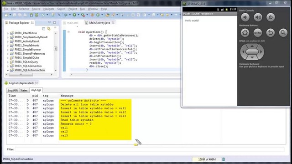
Task: Open the Android Virtual Device Manager icon
Action: click(36, 15)
